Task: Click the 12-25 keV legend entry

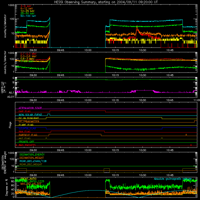Action: pyautogui.click(x=27, y=11)
